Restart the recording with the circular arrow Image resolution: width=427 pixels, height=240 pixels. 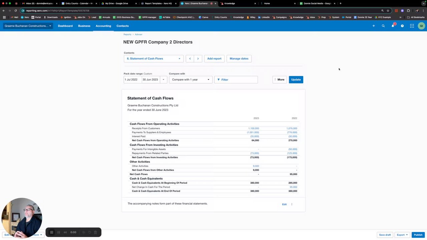coord(89,232)
